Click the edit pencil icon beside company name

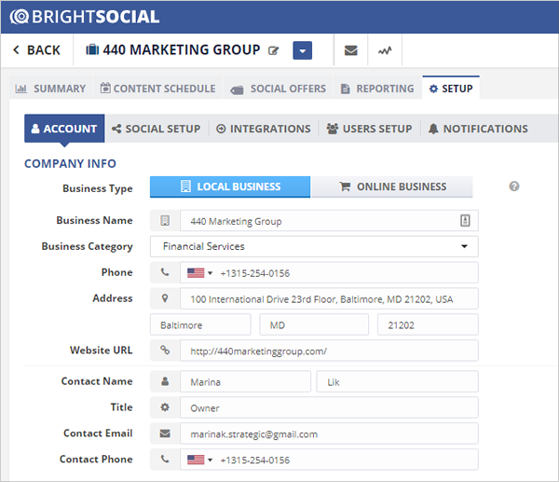tap(273, 50)
